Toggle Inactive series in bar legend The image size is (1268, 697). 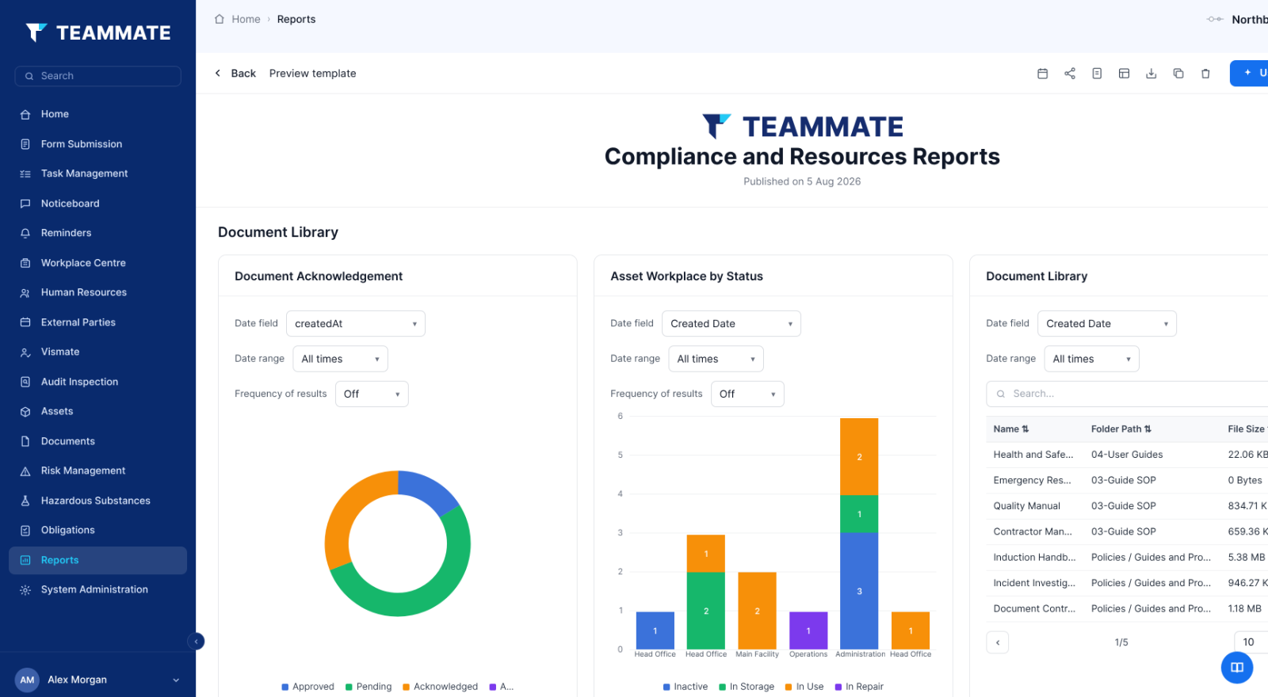[x=686, y=687]
